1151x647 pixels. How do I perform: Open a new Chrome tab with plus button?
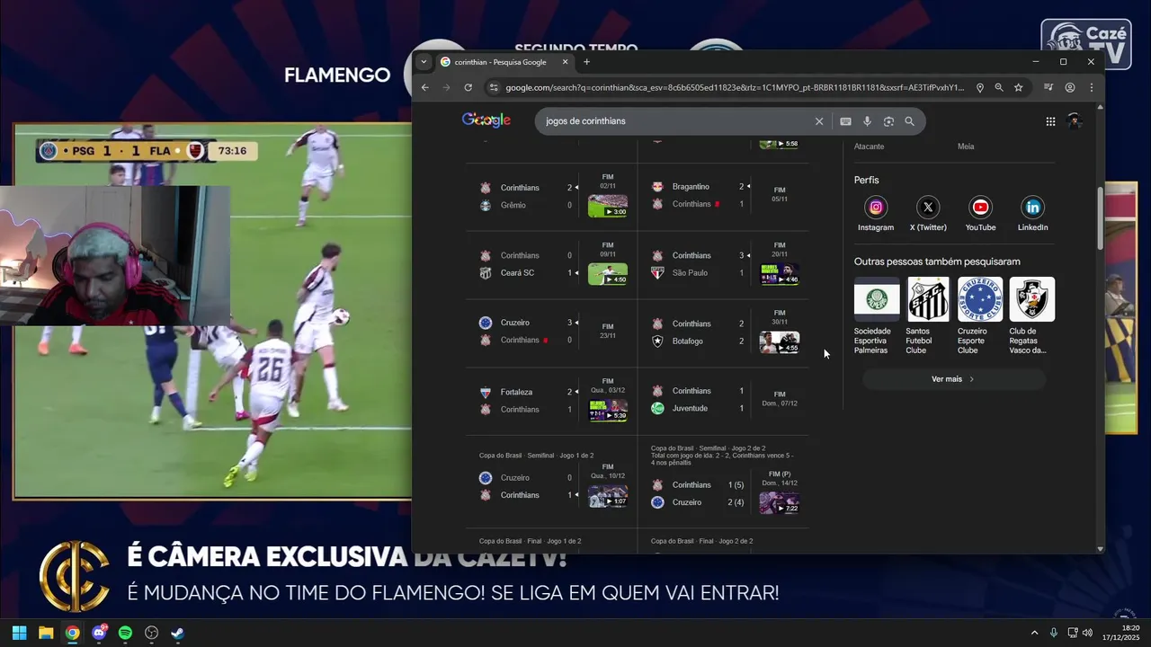click(x=587, y=62)
